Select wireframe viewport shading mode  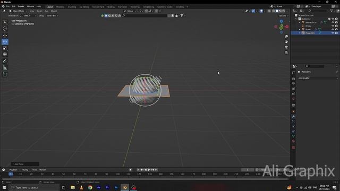pos(274,11)
